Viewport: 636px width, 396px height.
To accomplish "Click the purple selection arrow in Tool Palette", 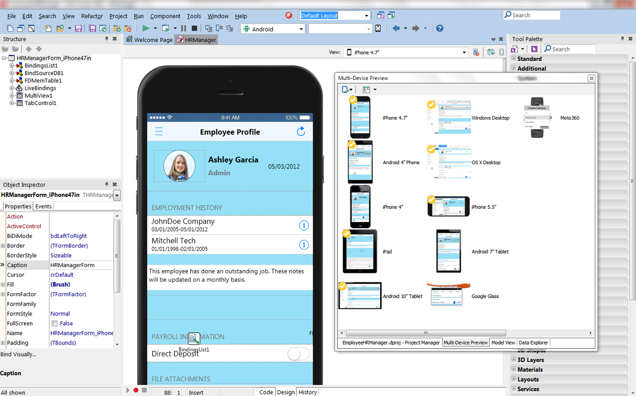I will (x=534, y=49).
